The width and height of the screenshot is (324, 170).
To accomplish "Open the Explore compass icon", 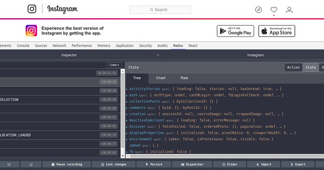I will [258, 10].
